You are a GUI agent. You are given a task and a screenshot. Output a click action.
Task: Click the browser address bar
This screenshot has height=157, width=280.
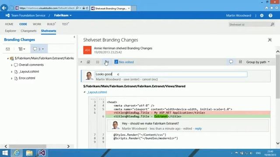pos(47,8)
